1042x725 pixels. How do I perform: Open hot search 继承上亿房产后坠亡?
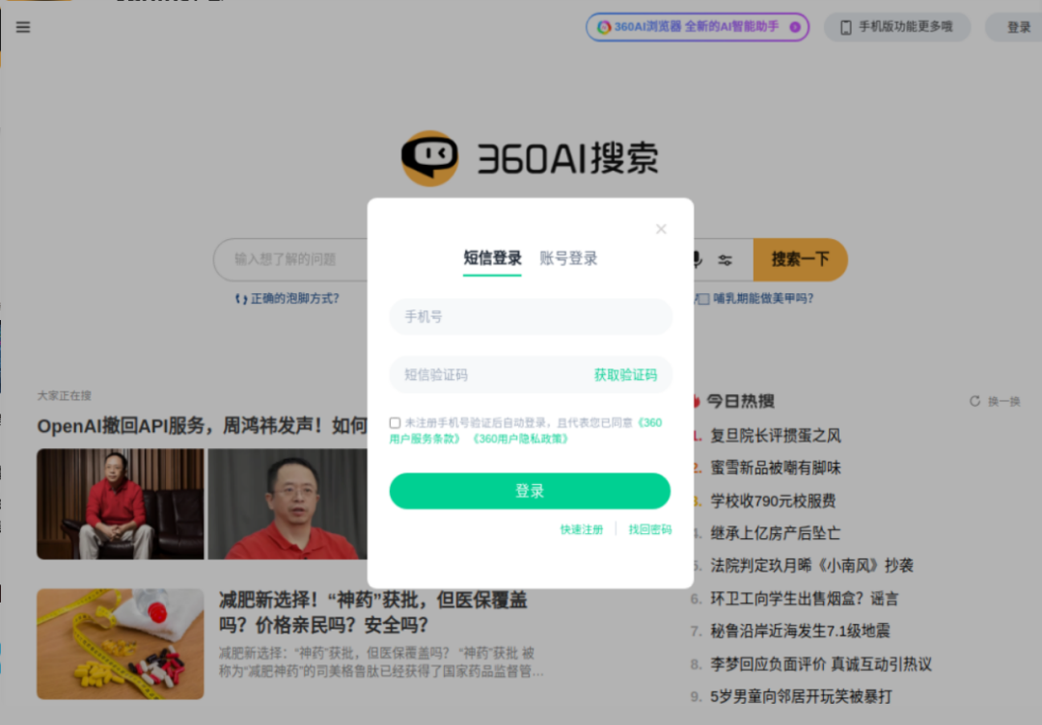(x=776, y=533)
